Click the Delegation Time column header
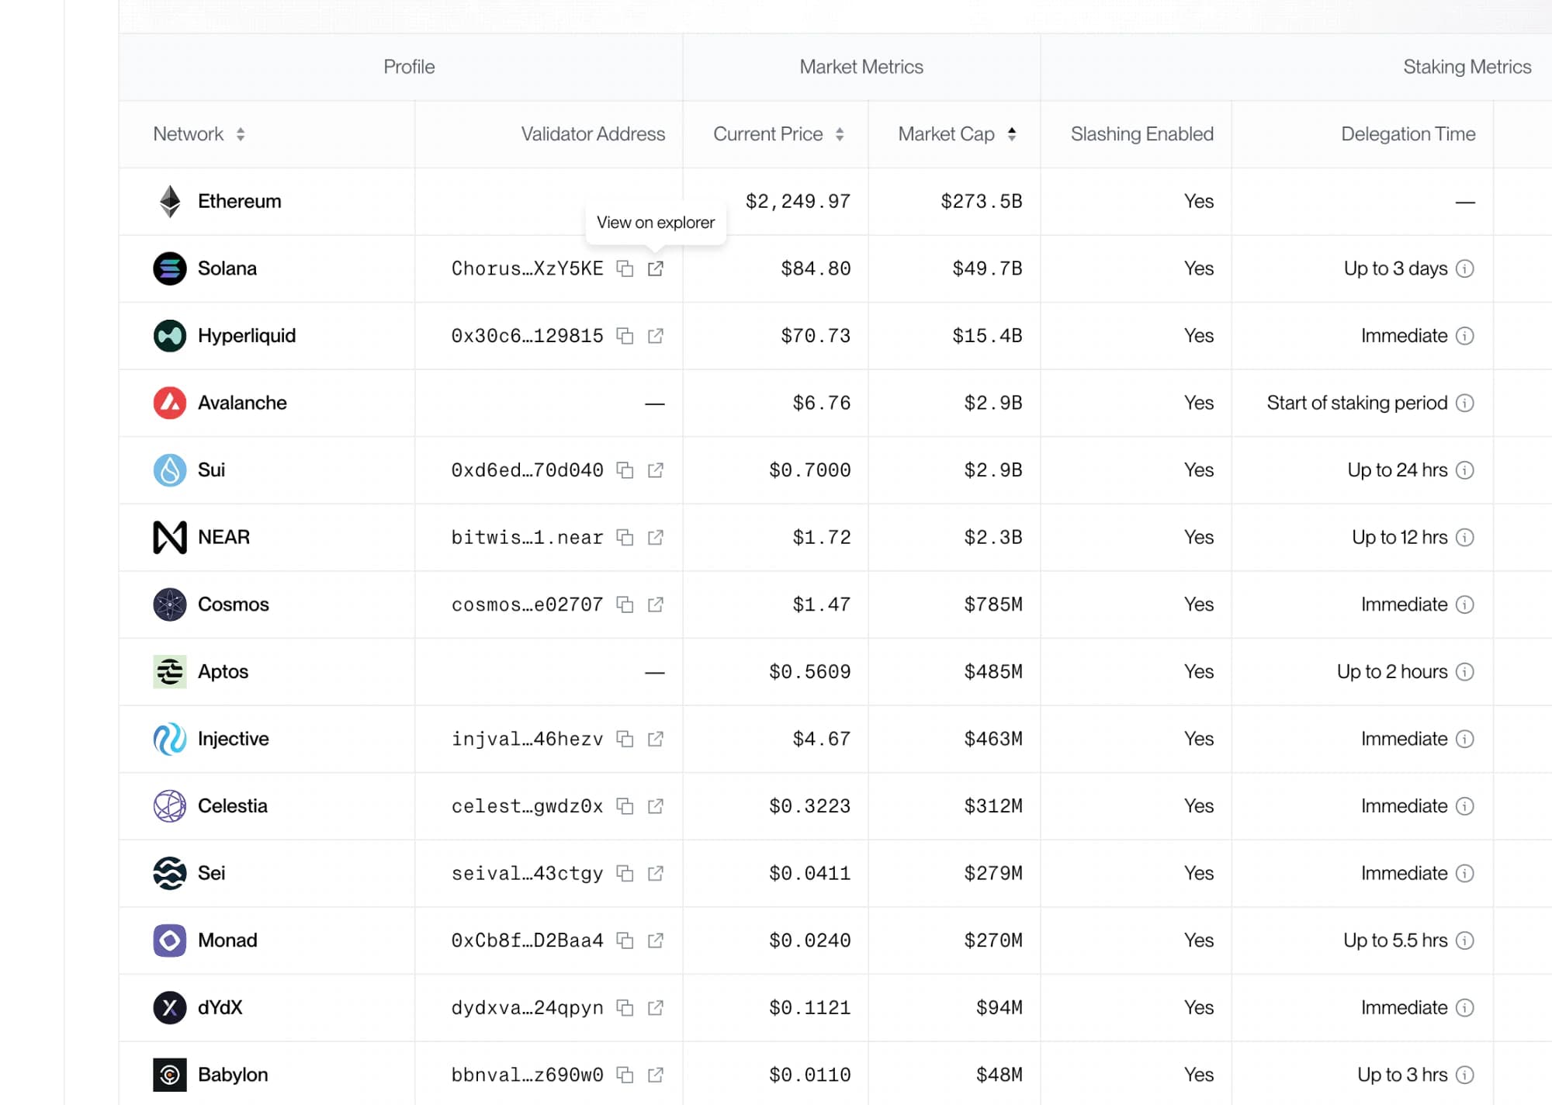1552x1105 pixels. click(x=1408, y=134)
